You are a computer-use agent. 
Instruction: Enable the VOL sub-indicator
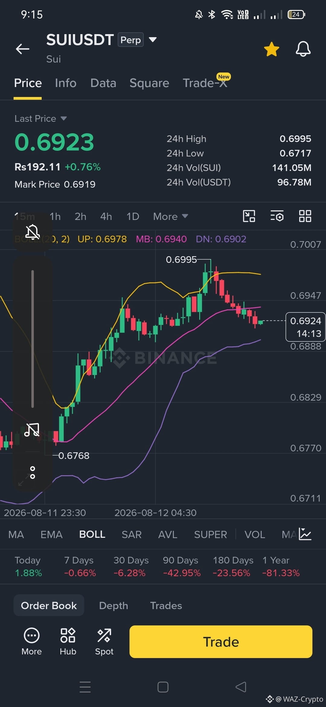(255, 534)
